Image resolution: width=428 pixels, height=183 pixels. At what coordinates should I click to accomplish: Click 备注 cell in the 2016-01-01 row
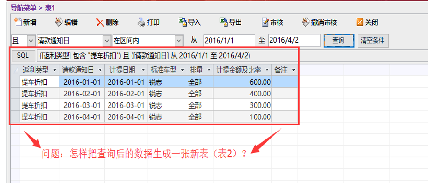tap(285, 81)
